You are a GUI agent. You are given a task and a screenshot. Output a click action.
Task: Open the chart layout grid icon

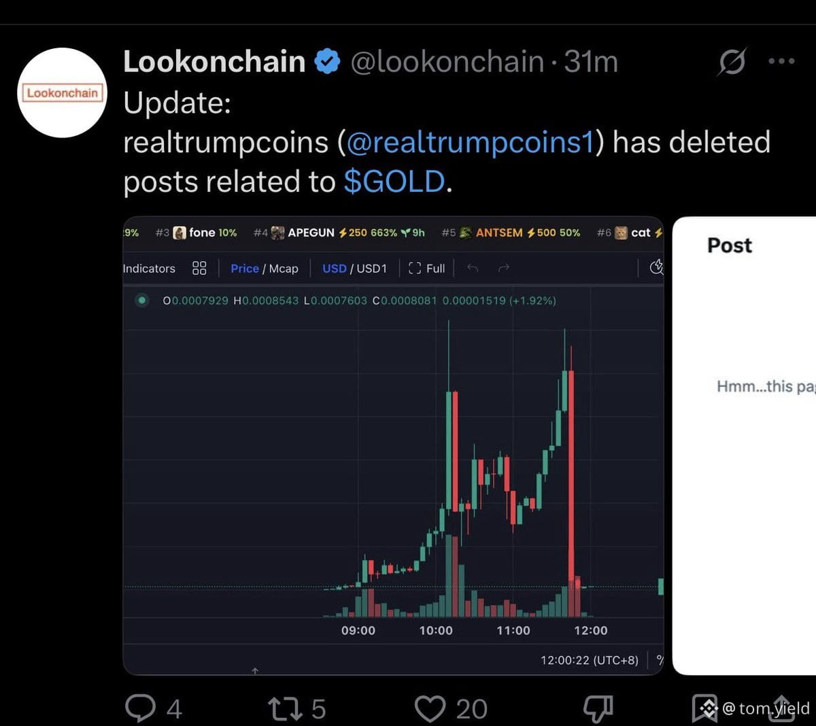(x=199, y=268)
